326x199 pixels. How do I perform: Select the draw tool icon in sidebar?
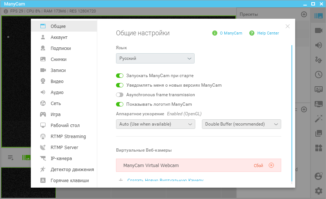(x=318, y=60)
